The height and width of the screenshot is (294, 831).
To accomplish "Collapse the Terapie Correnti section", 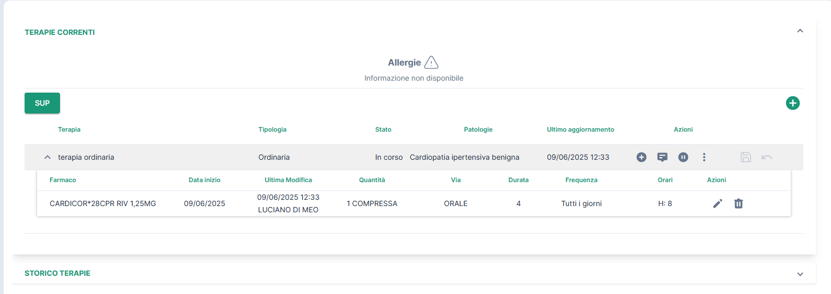I will pos(800,31).
